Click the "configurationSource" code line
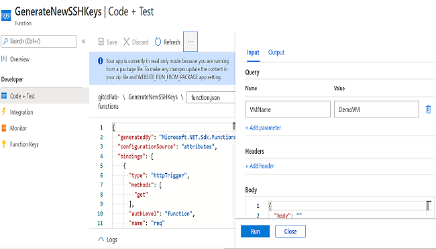Viewport: 436px width, 249px height. tap(167, 146)
